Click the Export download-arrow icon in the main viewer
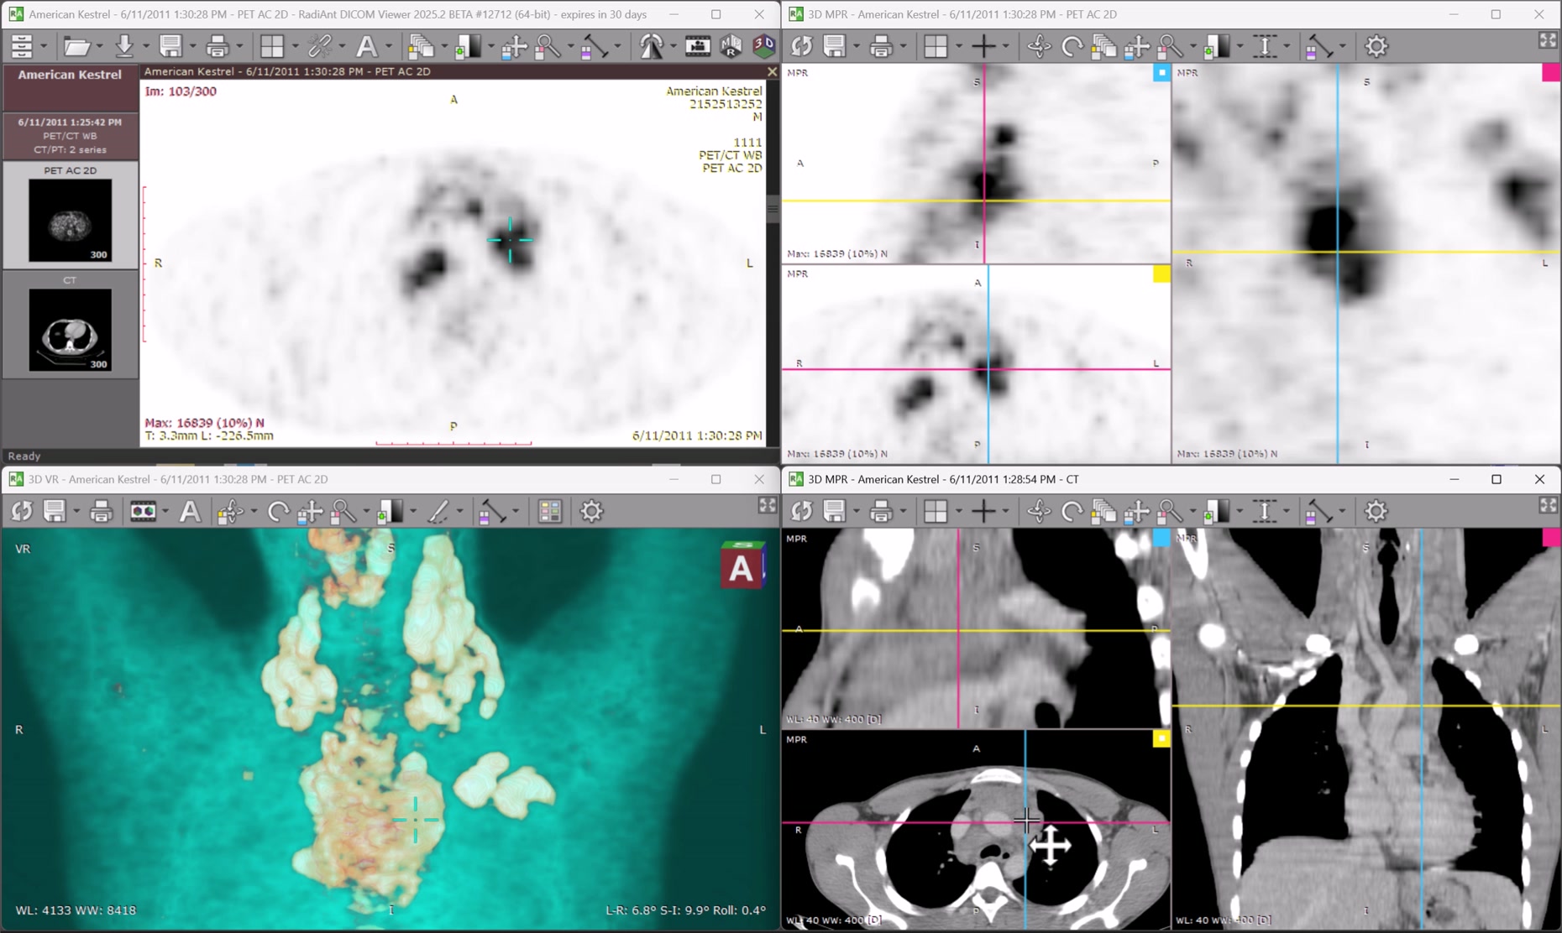The image size is (1562, 933). pos(124,46)
